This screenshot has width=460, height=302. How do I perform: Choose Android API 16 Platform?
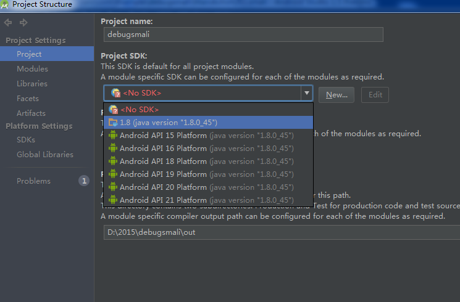coord(208,148)
